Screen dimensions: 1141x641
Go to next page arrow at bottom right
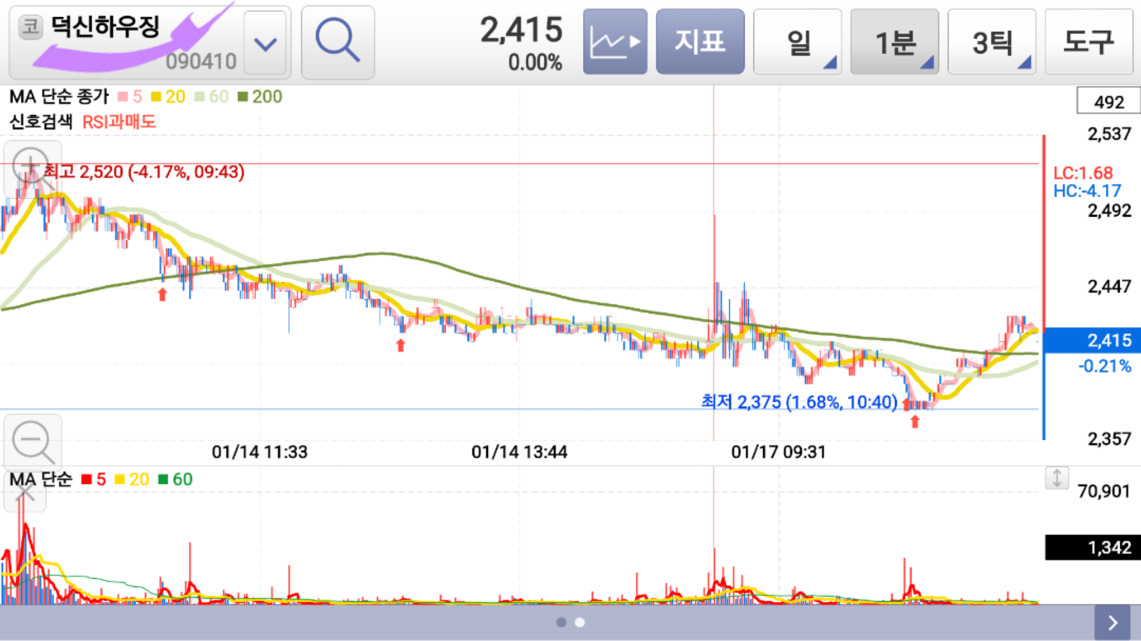click(1112, 623)
